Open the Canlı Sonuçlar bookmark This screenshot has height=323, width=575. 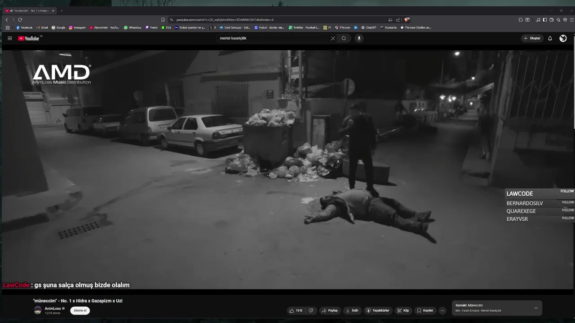pos(235,27)
